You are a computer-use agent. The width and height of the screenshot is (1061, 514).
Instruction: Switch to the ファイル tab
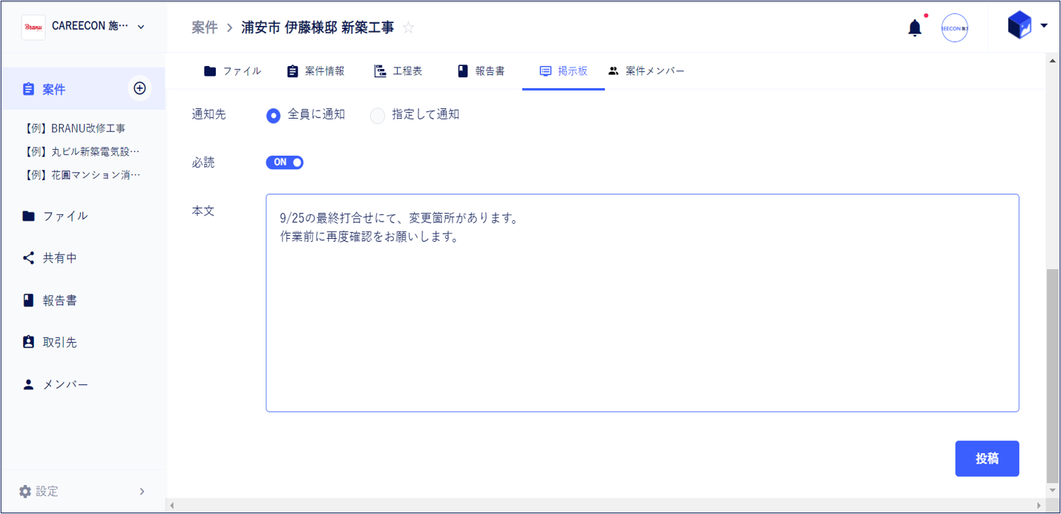pyautogui.click(x=232, y=71)
